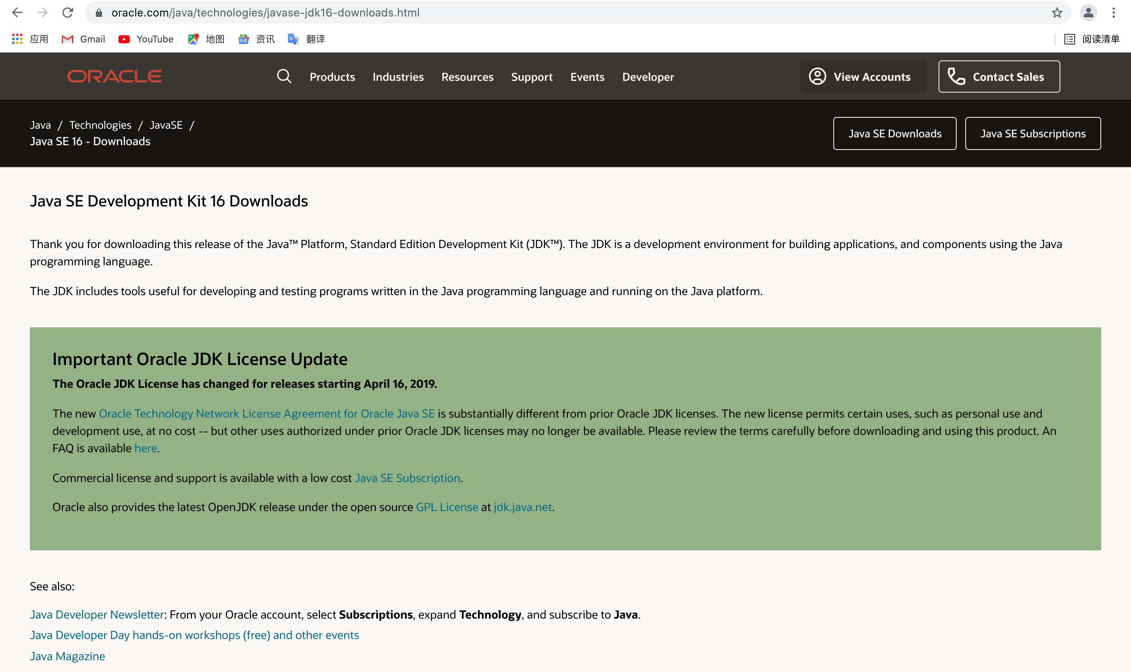Click the 'See also:' label
The width and height of the screenshot is (1131, 672).
(x=52, y=586)
